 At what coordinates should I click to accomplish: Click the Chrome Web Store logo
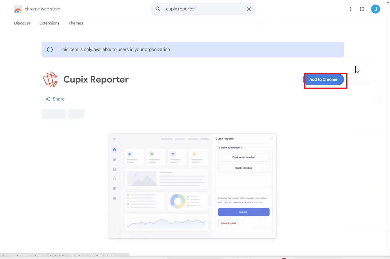coord(18,9)
